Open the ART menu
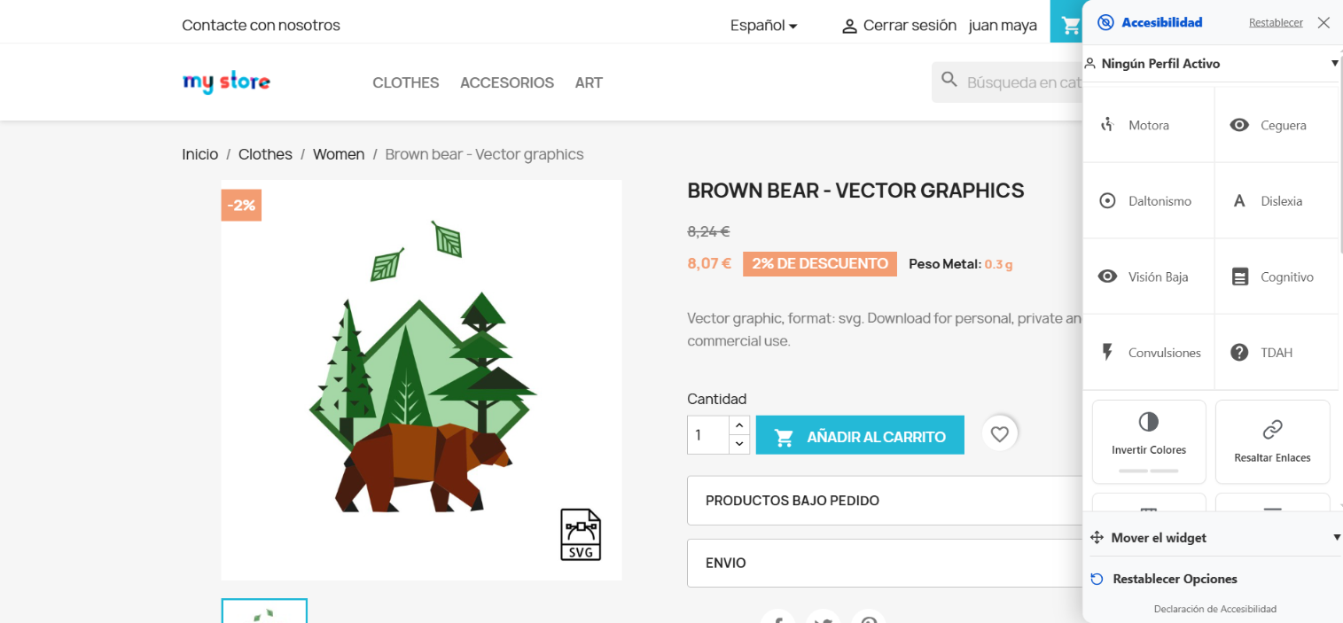 pyautogui.click(x=589, y=82)
